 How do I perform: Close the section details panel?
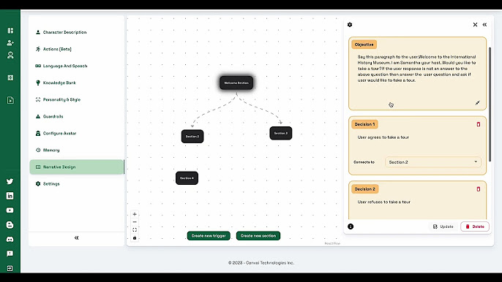475,25
